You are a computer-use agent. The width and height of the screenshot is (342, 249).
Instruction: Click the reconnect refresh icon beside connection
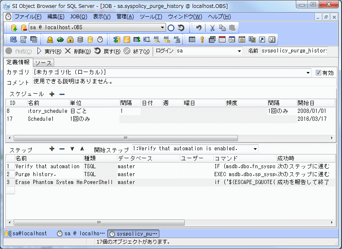click(181, 28)
